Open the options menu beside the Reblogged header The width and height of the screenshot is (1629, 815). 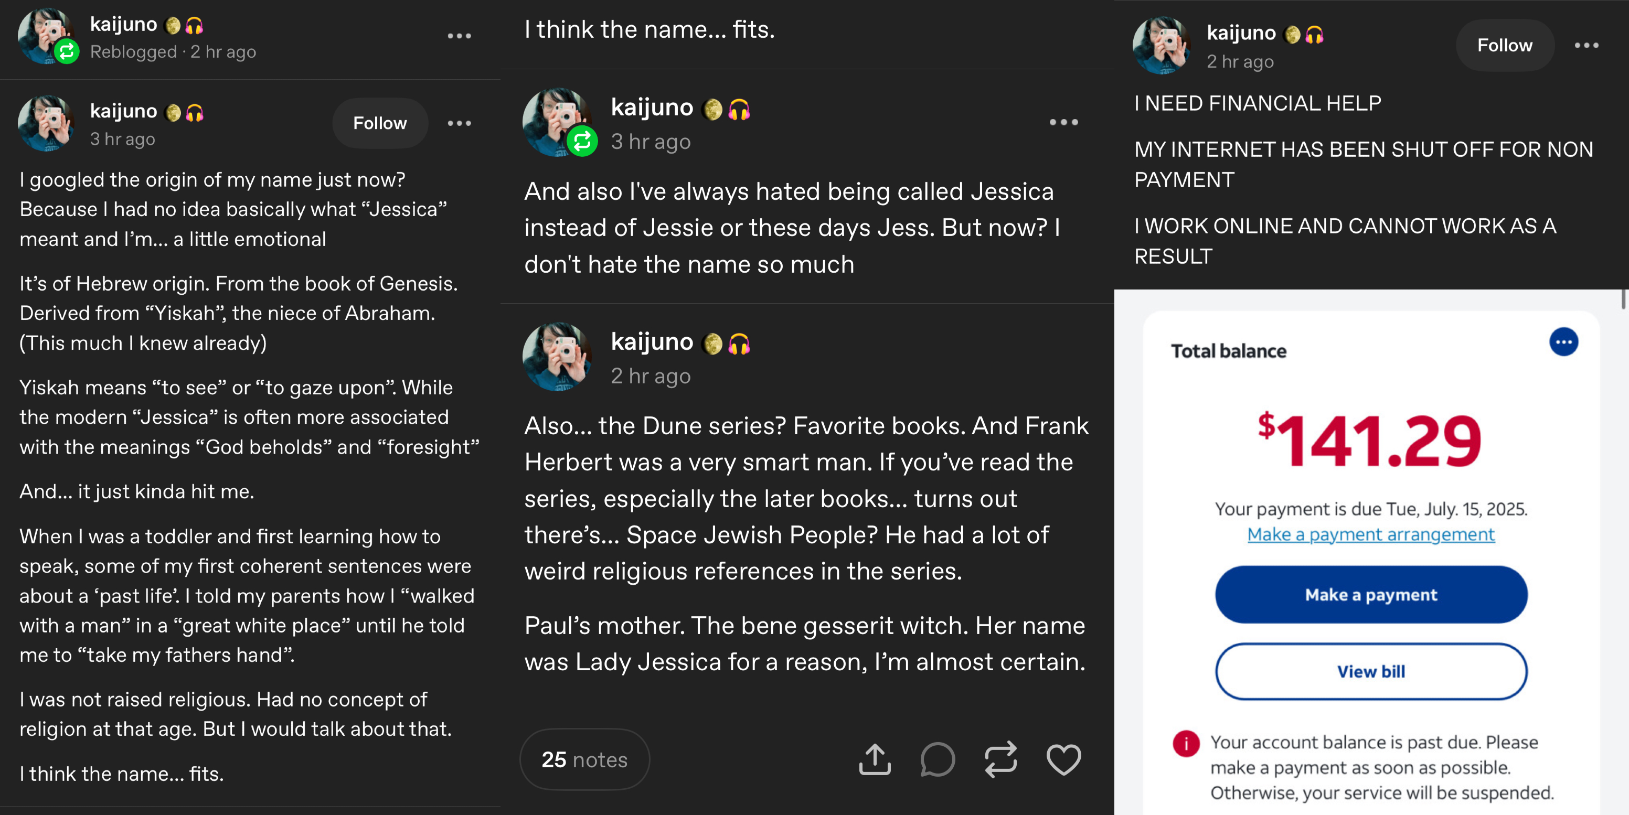459,36
